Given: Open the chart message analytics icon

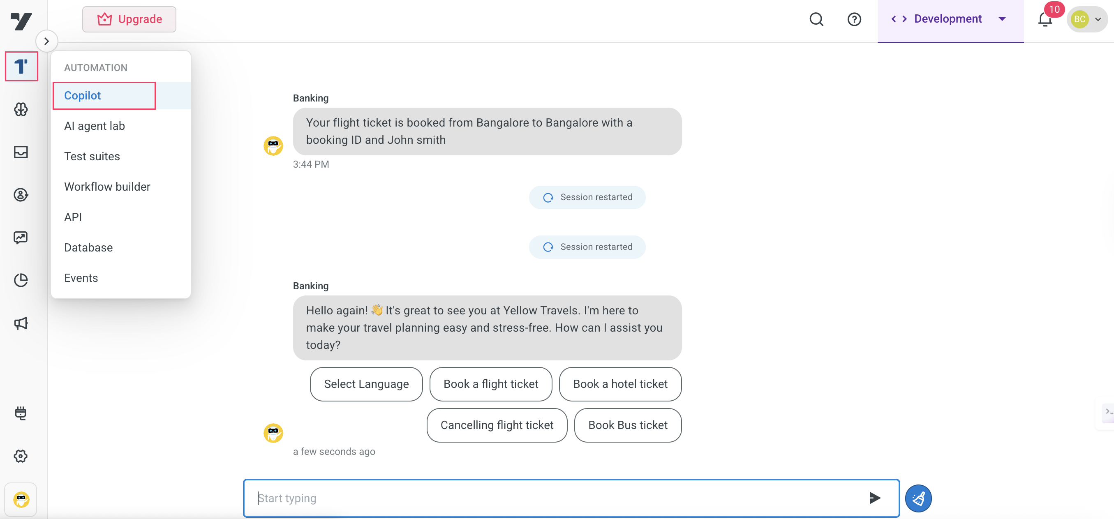Looking at the screenshot, I should pyautogui.click(x=21, y=238).
